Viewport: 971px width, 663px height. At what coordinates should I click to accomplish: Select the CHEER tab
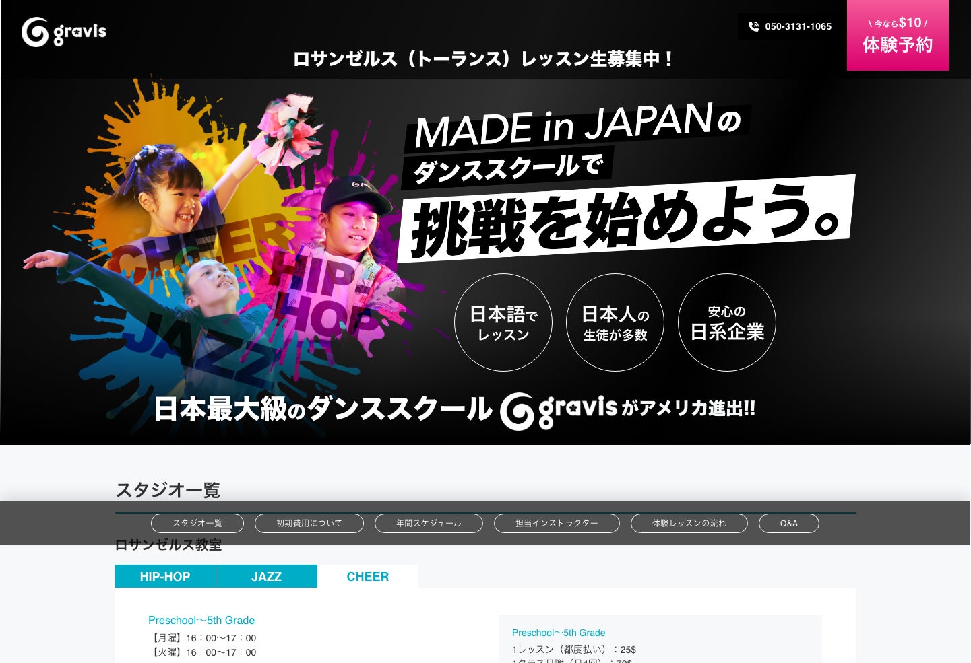tap(368, 576)
